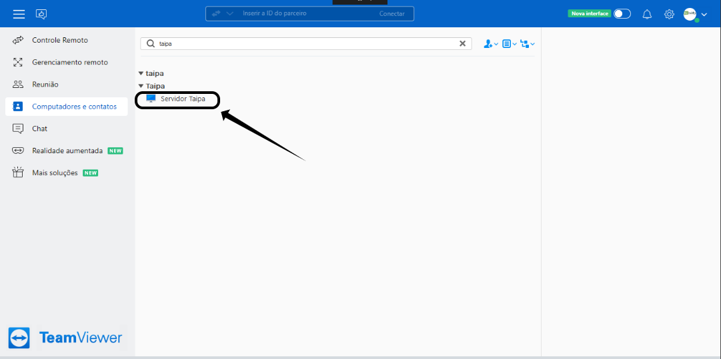Open the Reunião section
This screenshot has height=359, width=721.
point(67,85)
